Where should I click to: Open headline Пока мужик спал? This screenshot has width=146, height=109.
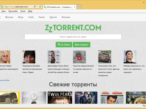[x=109, y=71]
